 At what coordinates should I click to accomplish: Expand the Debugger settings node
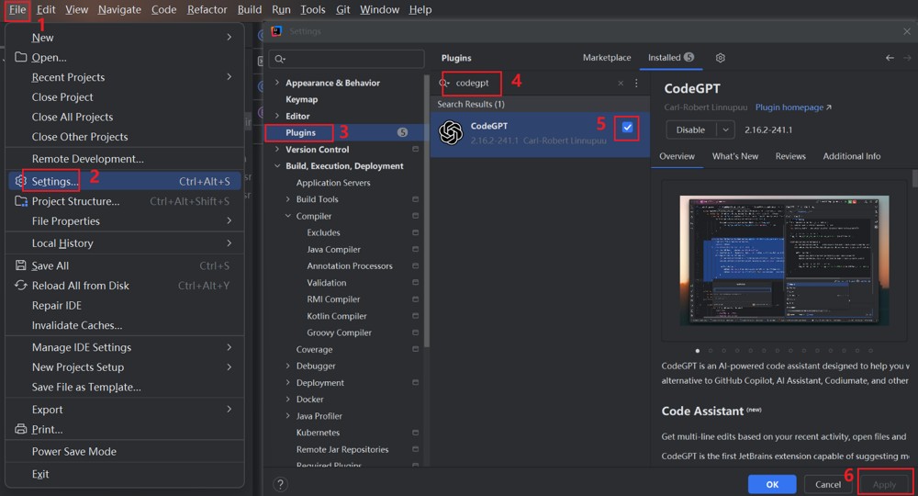(288, 366)
